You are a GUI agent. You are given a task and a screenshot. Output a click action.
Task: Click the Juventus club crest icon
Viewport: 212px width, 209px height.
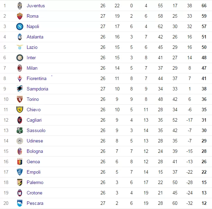coord(19,6)
